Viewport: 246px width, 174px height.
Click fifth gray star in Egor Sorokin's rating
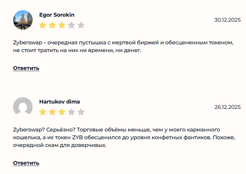(81, 25)
